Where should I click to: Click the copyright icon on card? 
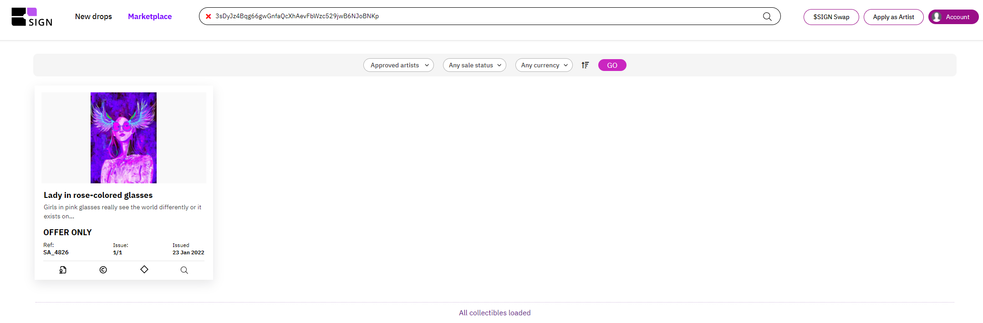103,270
